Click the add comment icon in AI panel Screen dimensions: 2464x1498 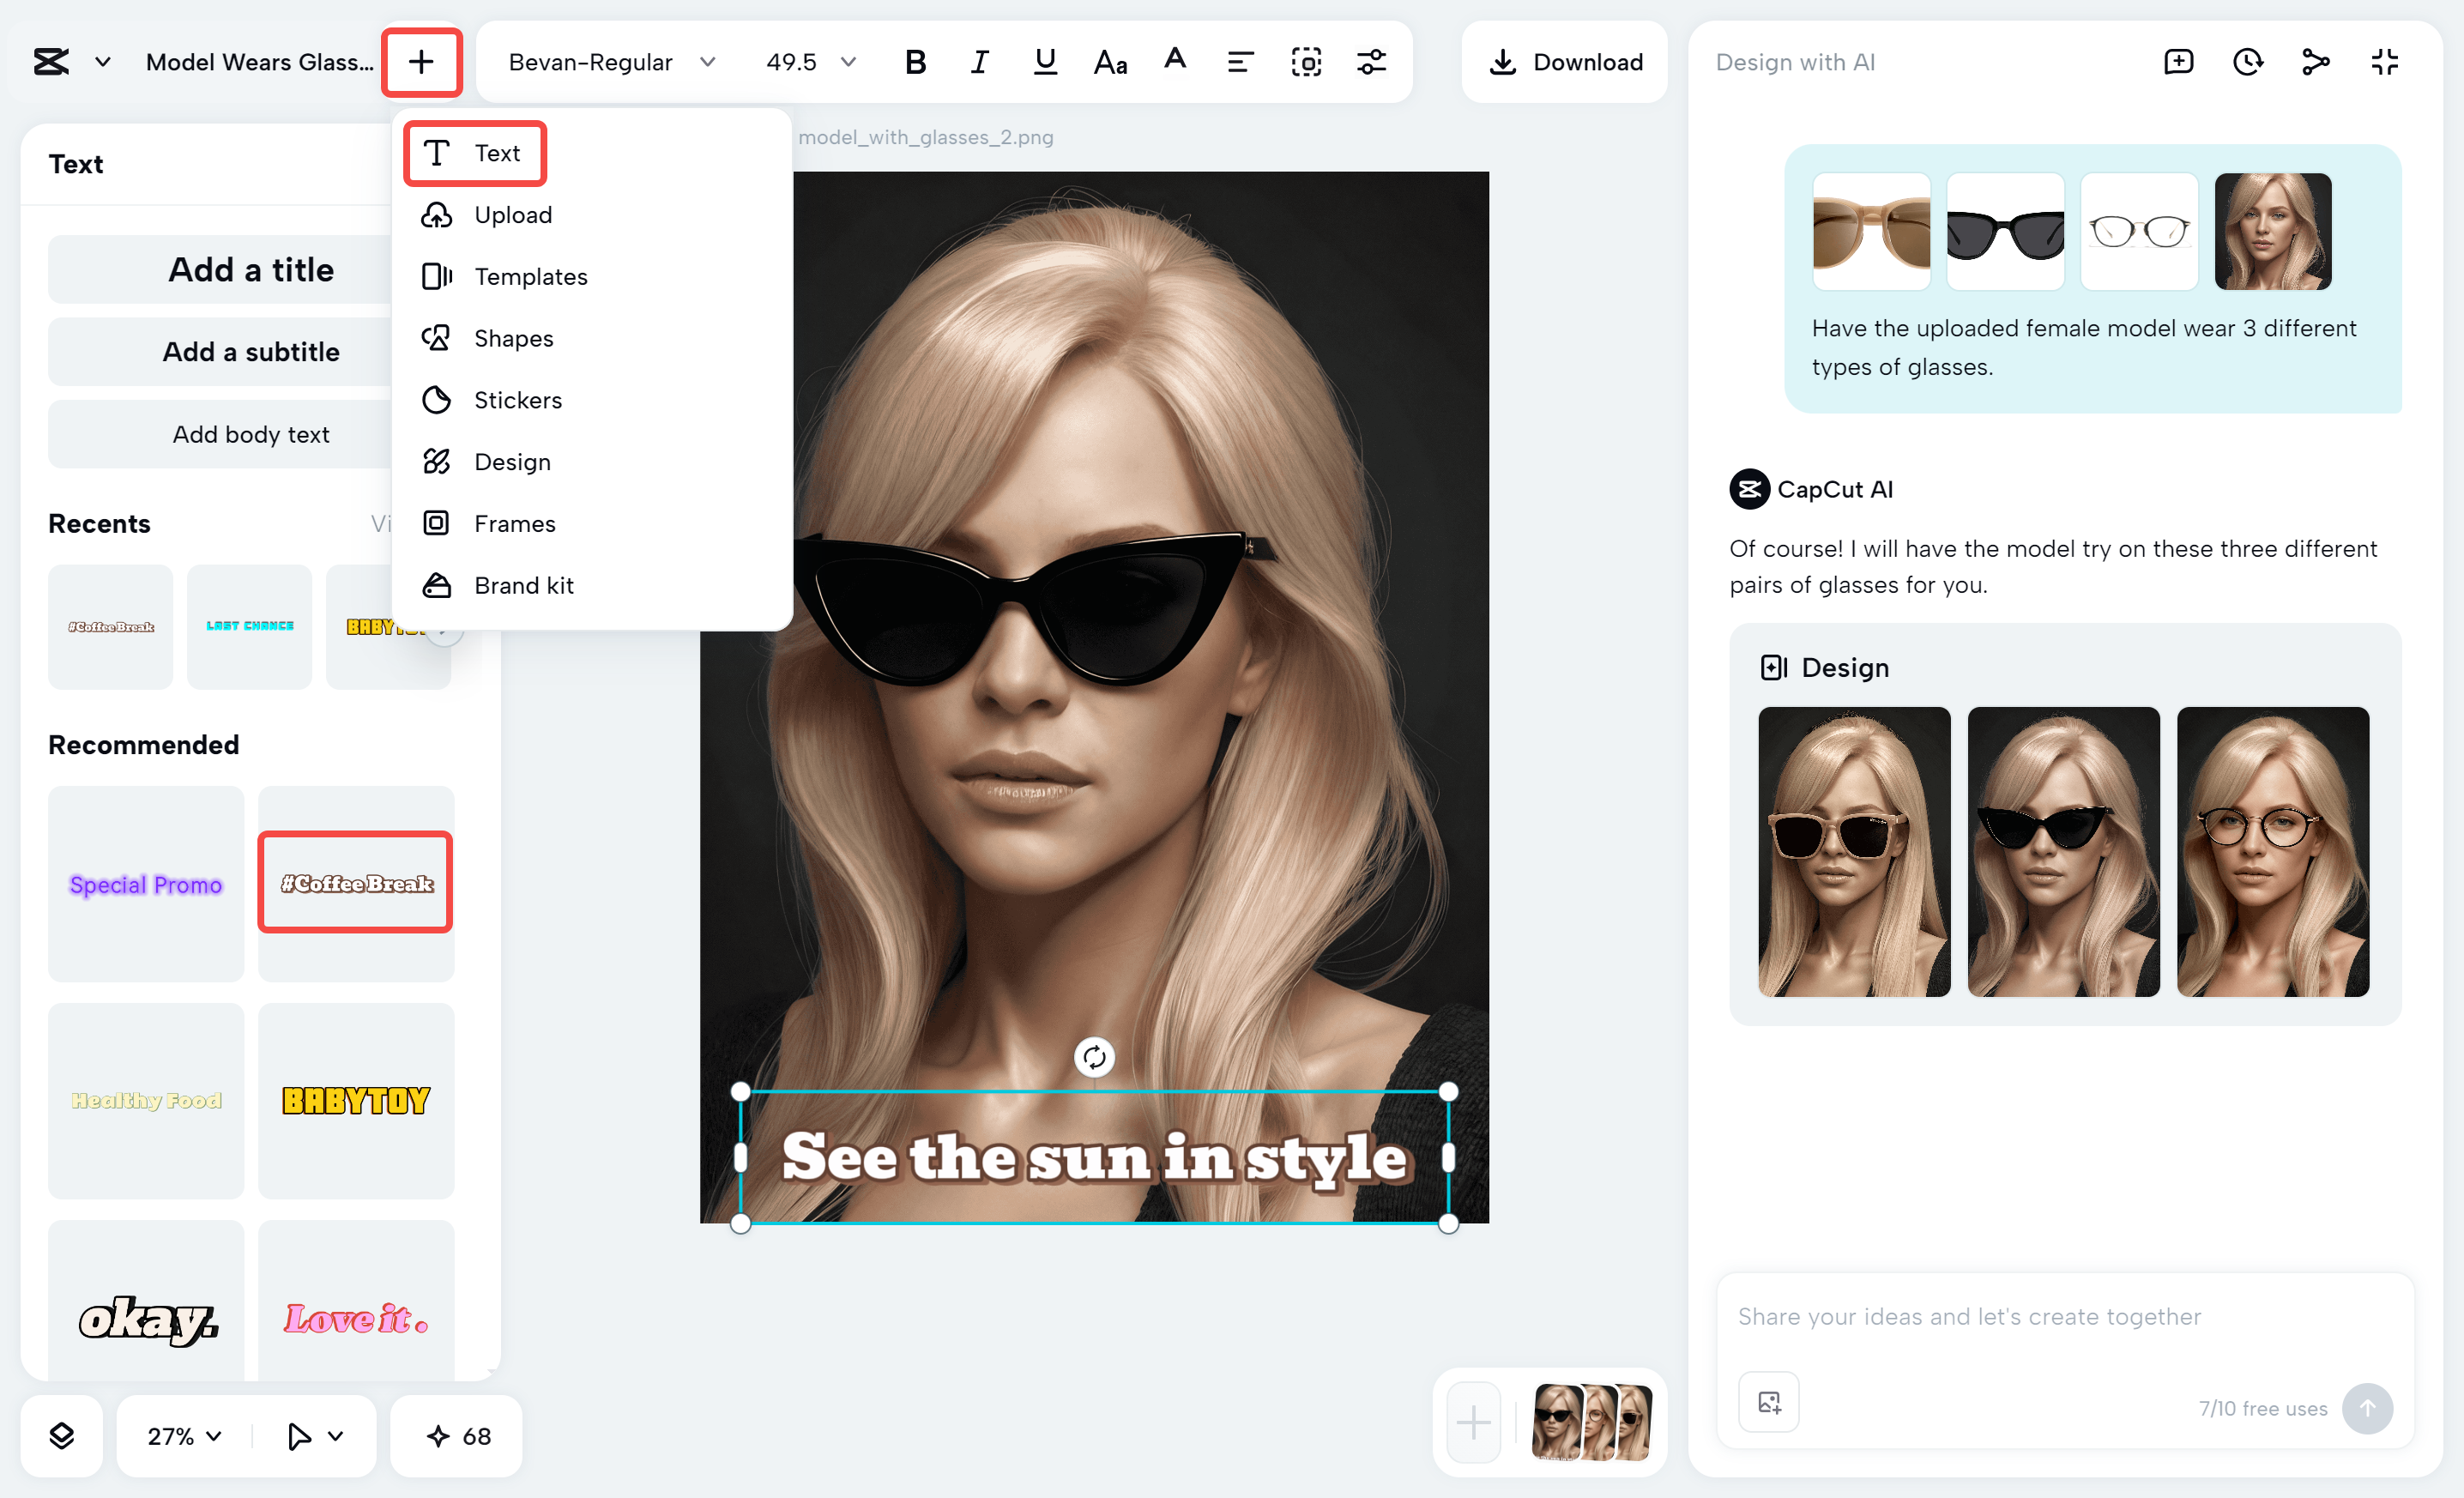point(2179,61)
